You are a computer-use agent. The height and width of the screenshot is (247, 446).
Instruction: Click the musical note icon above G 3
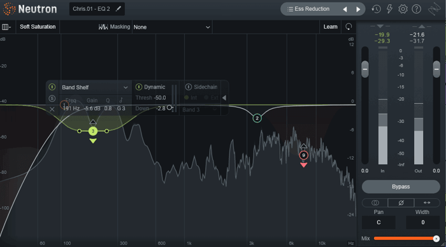pyautogui.click(x=121, y=100)
